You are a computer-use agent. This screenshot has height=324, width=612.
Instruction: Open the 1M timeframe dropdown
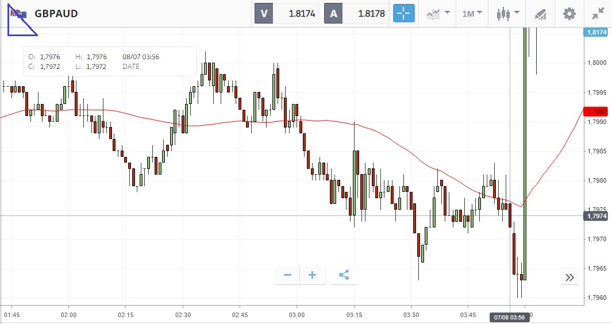(x=472, y=13)
